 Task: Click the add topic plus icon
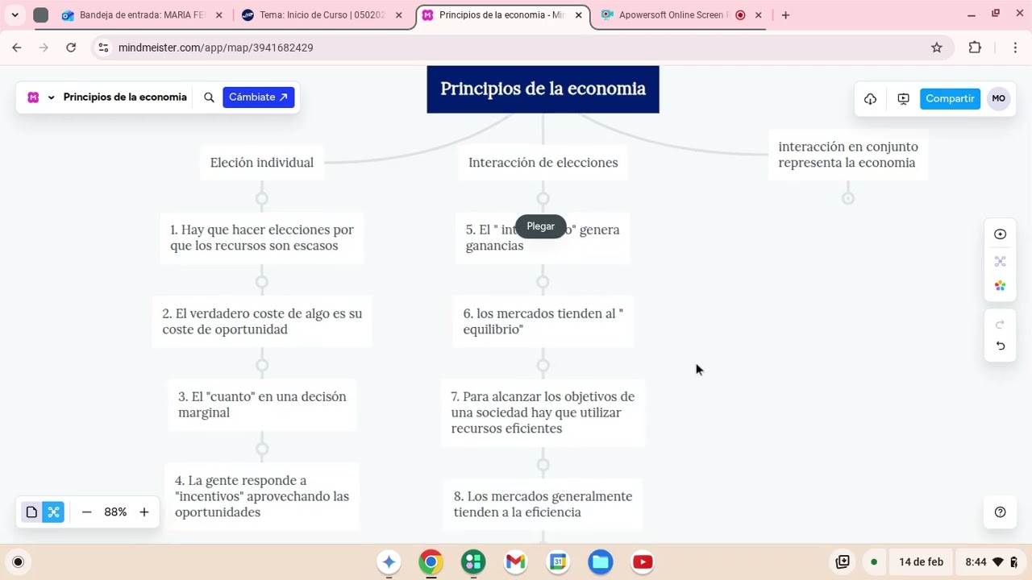1000,234
